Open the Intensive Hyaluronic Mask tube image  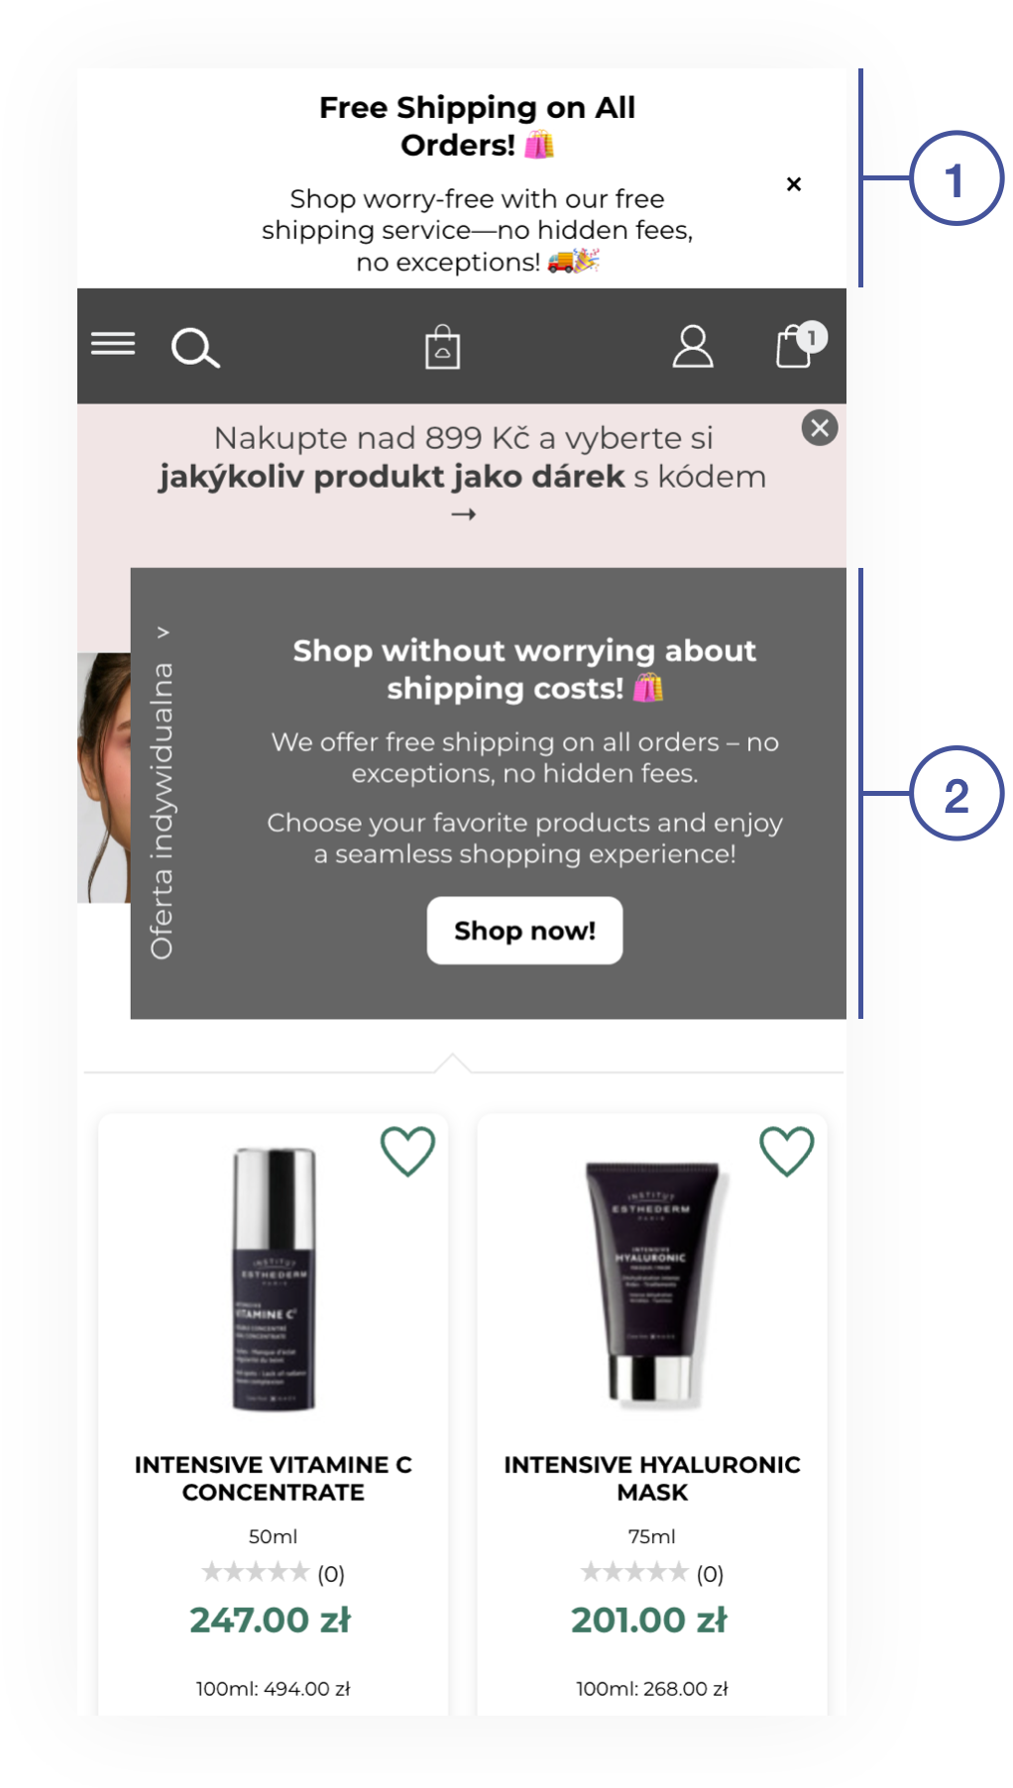(652, 1284)
